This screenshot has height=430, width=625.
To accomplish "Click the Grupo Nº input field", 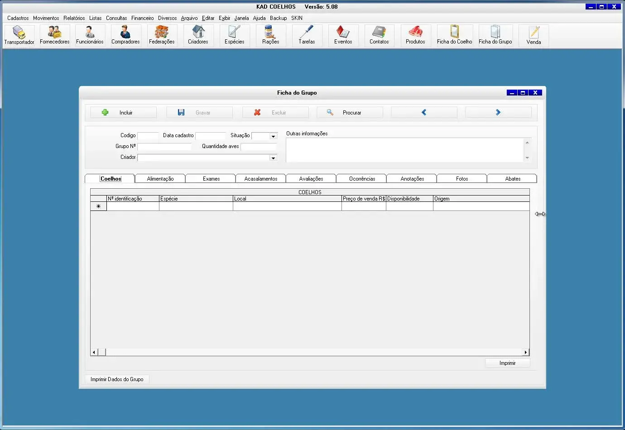I will pos(164,147).
